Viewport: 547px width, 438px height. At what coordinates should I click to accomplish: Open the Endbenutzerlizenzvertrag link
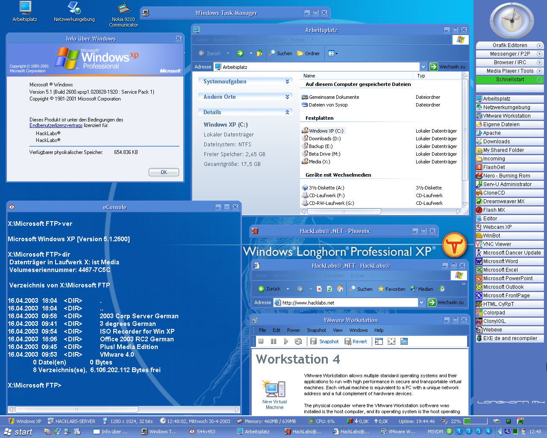(x=56, y=125)
